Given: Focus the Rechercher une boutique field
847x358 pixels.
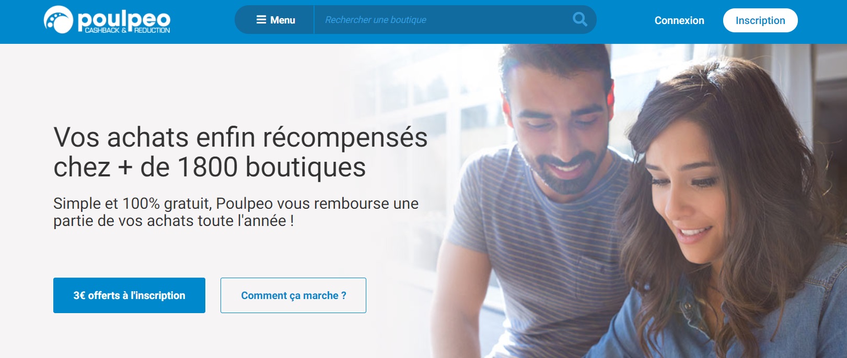Looking at the screenshot, I should 444,20.
